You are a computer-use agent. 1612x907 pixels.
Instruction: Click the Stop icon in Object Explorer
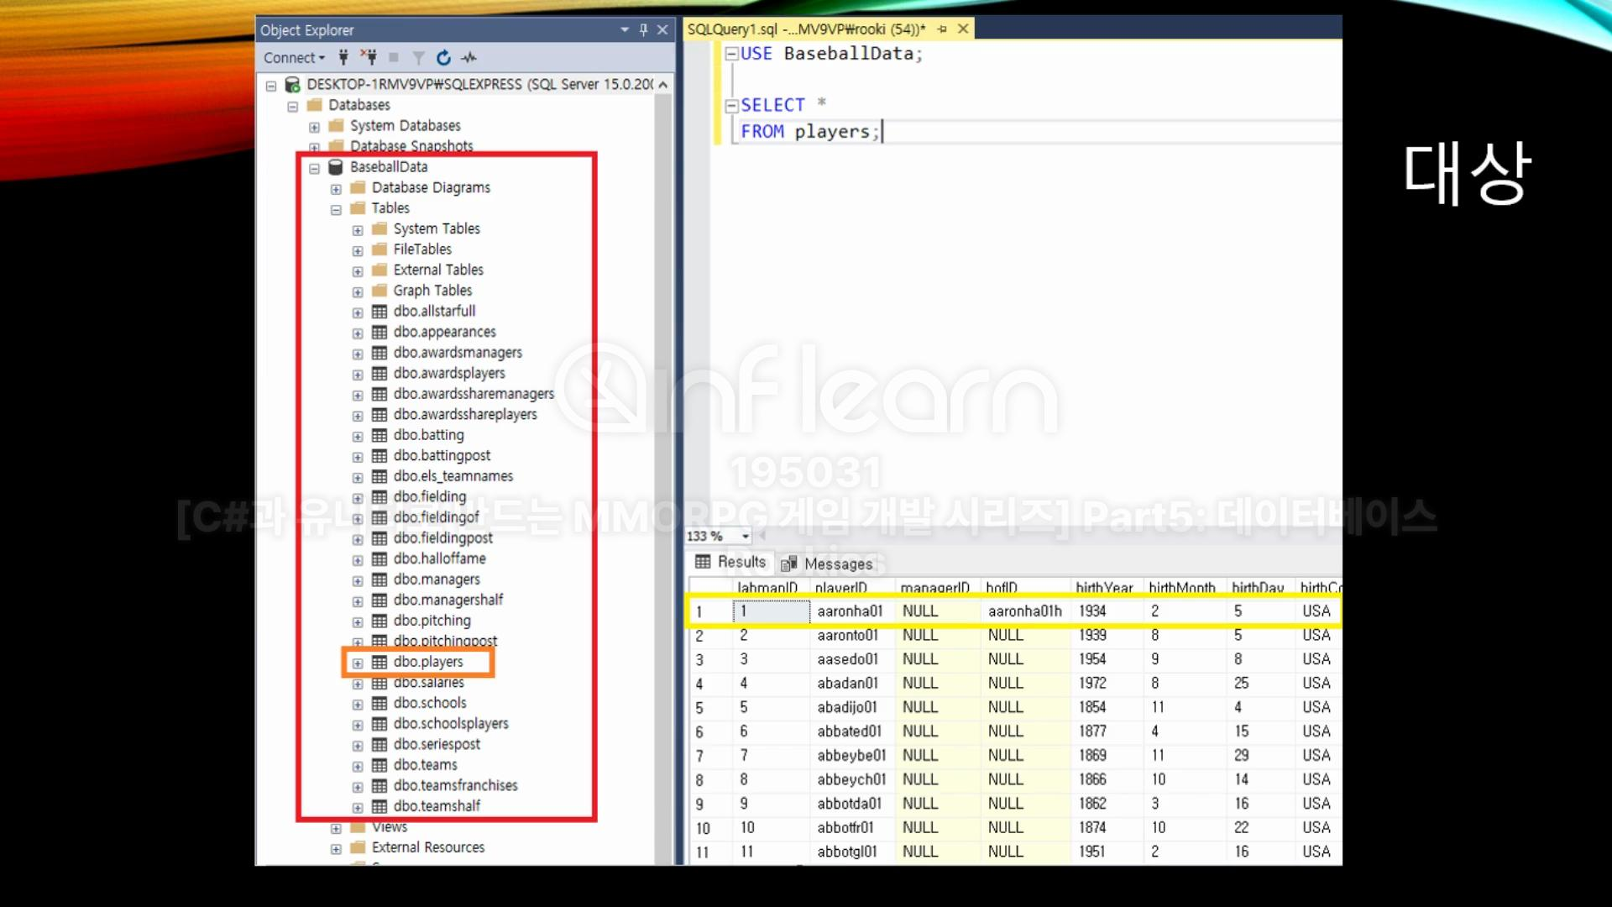click(393, 57)
